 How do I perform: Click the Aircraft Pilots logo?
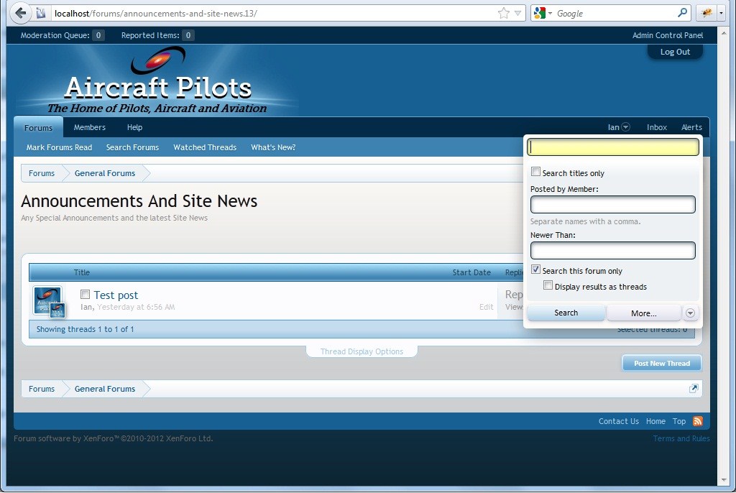click(x=157, y=80)
